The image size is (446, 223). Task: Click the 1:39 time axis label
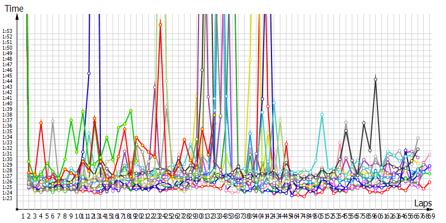click(x=7, y=109)
